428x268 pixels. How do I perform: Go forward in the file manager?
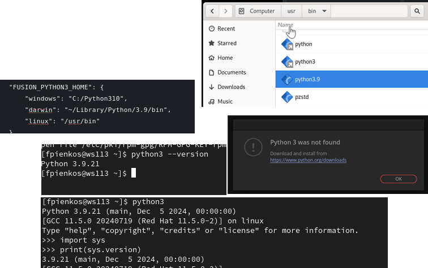(x=225, y=11)
